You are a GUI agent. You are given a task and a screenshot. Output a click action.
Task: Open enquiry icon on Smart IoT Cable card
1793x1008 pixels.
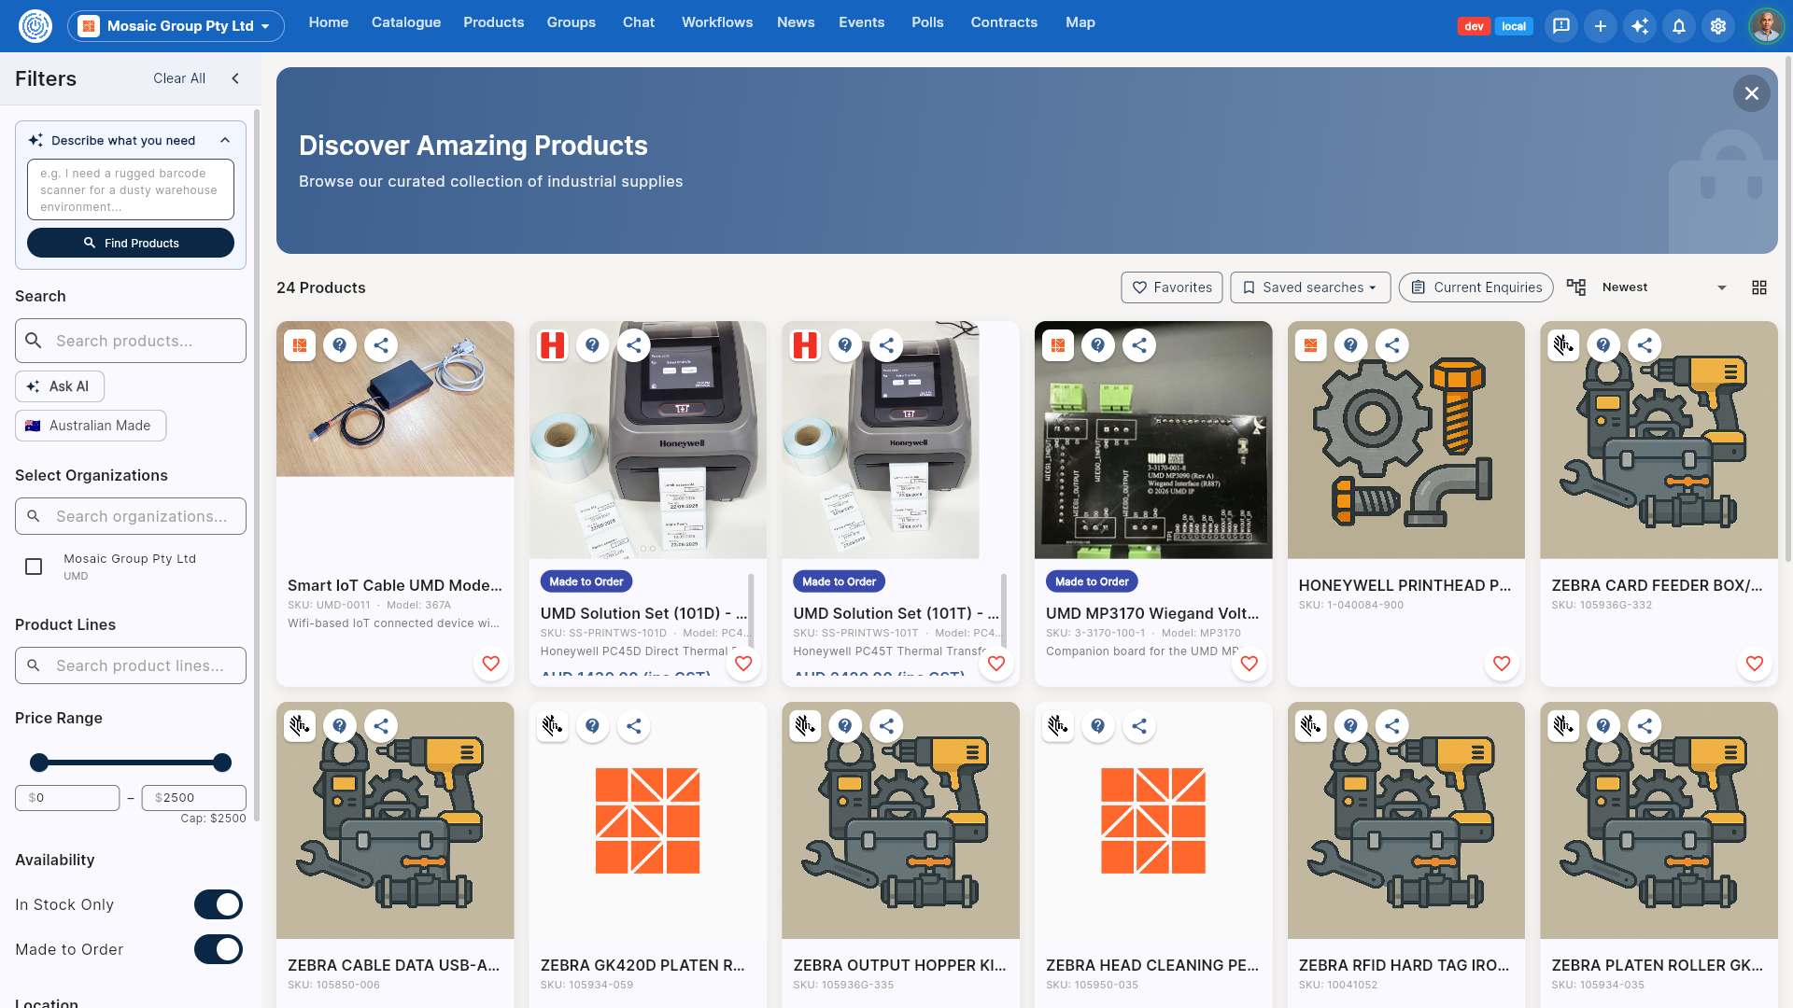[340, 345]
